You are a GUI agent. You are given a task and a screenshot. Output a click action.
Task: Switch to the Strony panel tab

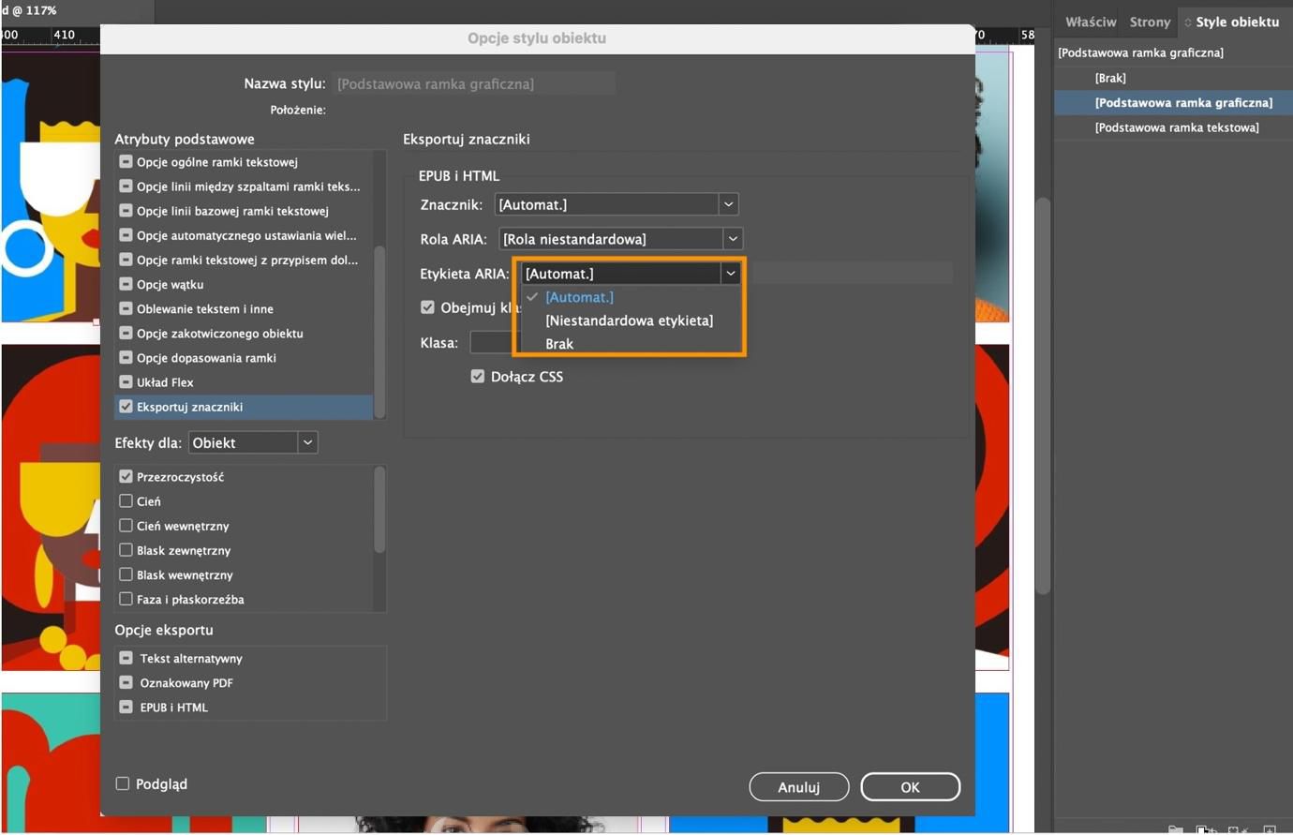tap(1150, 22)
